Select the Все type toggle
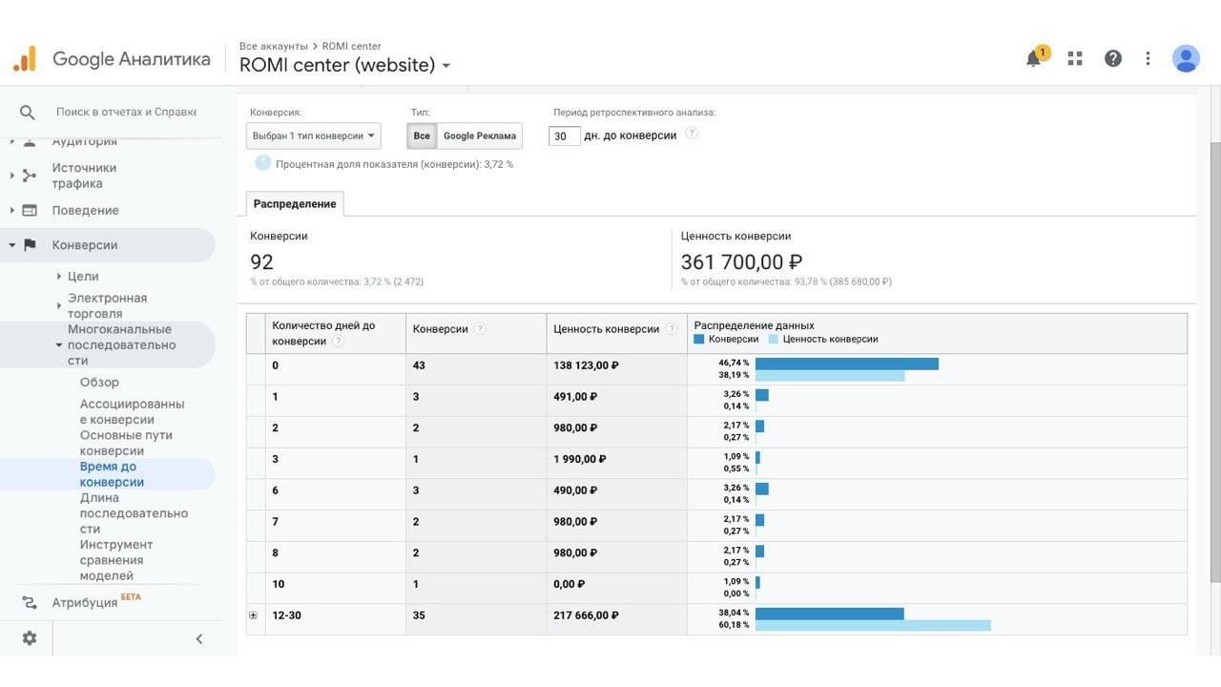Viewport: 1221px width, 687px height. (422, 135)
